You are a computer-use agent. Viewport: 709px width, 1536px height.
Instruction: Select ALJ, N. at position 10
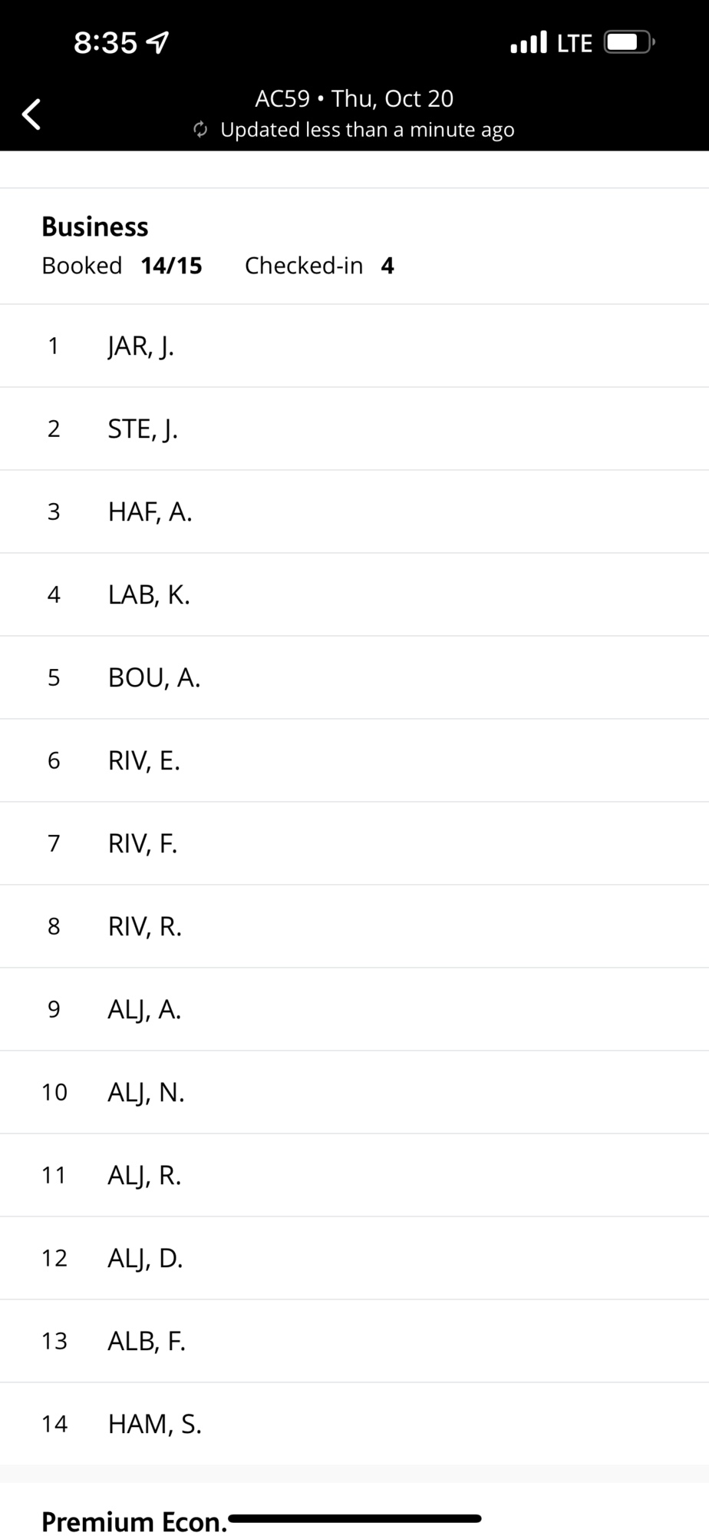click(354, 1092)
